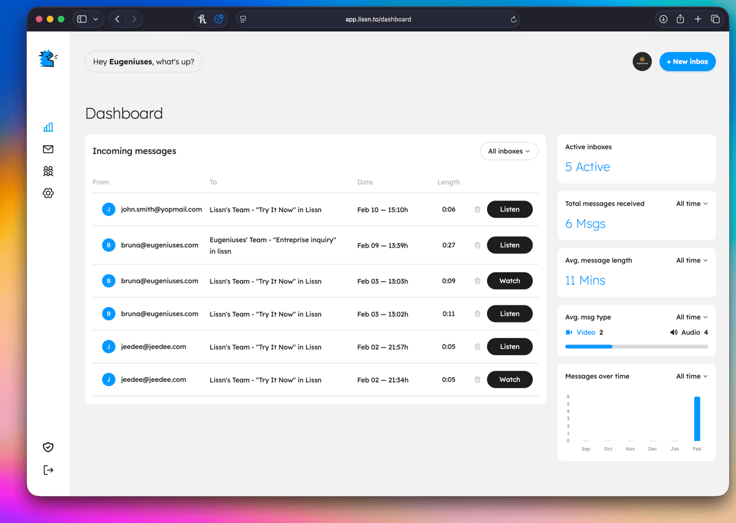Open All time dropdown for Total messages received

click(x=692, y=204)
